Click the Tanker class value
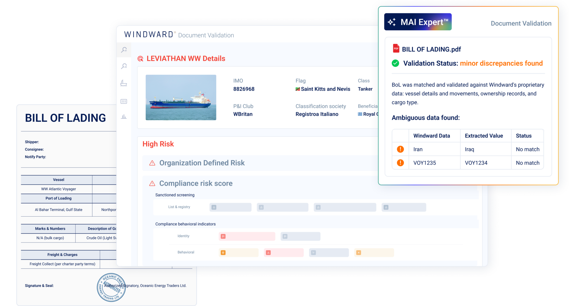This screenshot has height=306, width=575. [x=365, y=89]
